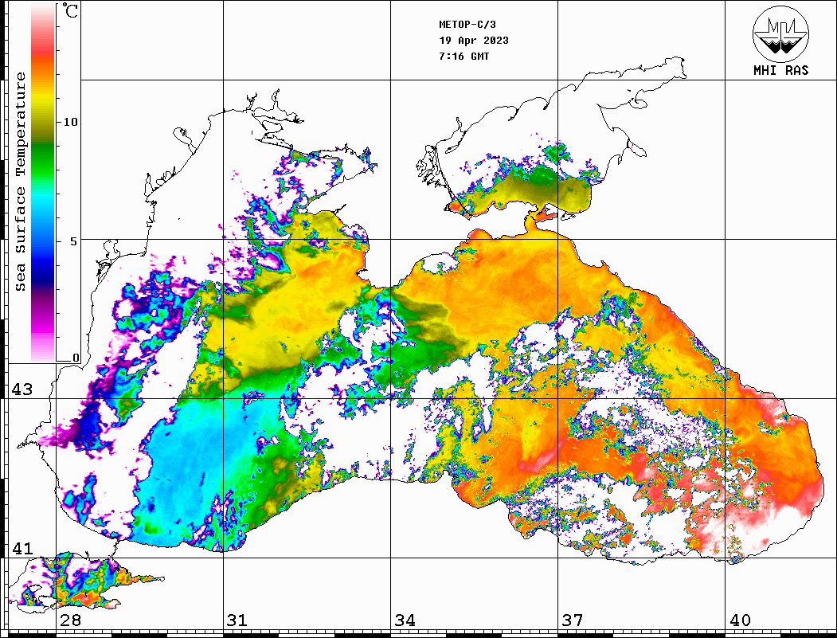Screen dimensions: 837x638
Task: Click the '°C' unit label
Action: (x=70, y=10)
